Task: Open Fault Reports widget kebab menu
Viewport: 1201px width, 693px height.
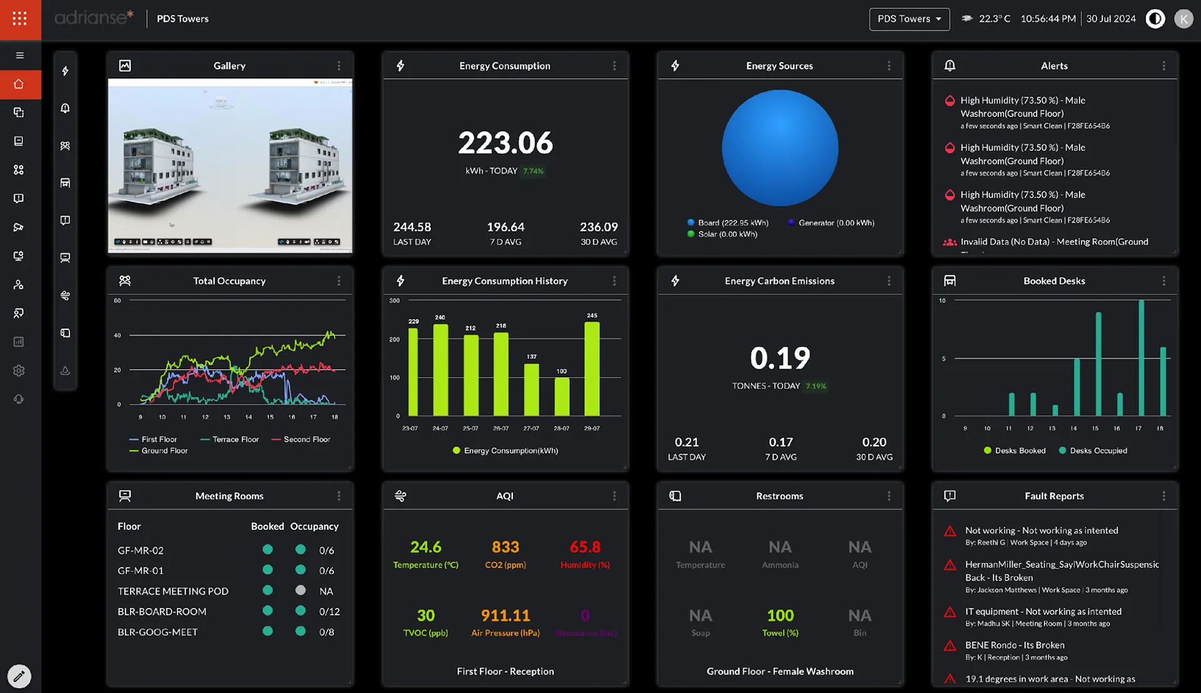Action: coord(1163,496)
